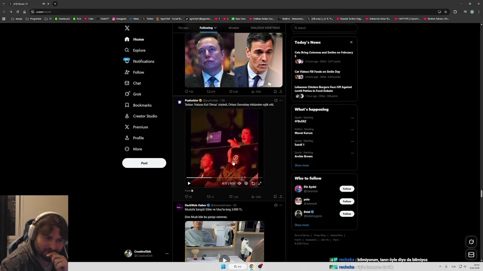Share the Musk photo post

[281, 91]
